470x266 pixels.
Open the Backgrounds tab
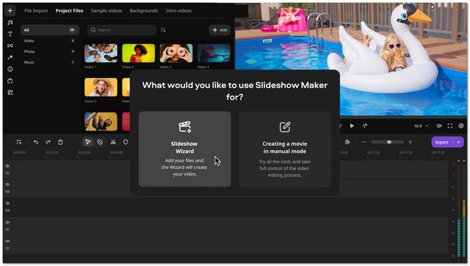[x=144, y=11]
